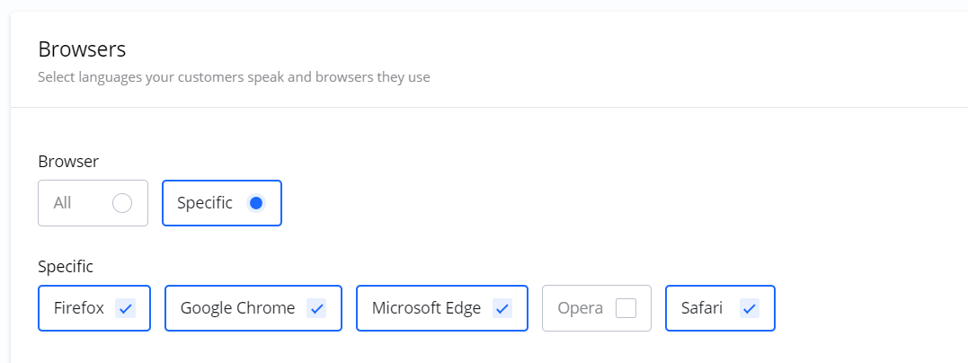This screenshot has width=968, height=363.
Task: Deselect the Safari checkbox
Action: tap(750, 308)
